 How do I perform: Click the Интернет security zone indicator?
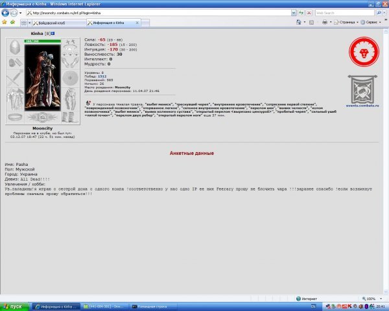(x=307, y=299)
